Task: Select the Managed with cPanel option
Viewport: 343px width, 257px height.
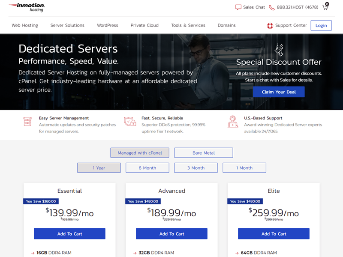Action: click(140, 153)
